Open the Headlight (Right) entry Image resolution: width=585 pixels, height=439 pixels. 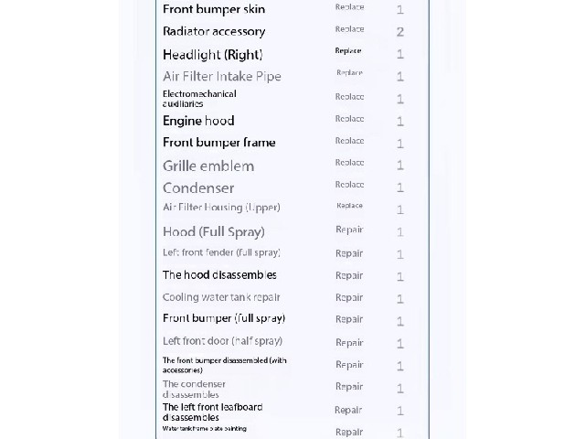(x=213, y=55)
